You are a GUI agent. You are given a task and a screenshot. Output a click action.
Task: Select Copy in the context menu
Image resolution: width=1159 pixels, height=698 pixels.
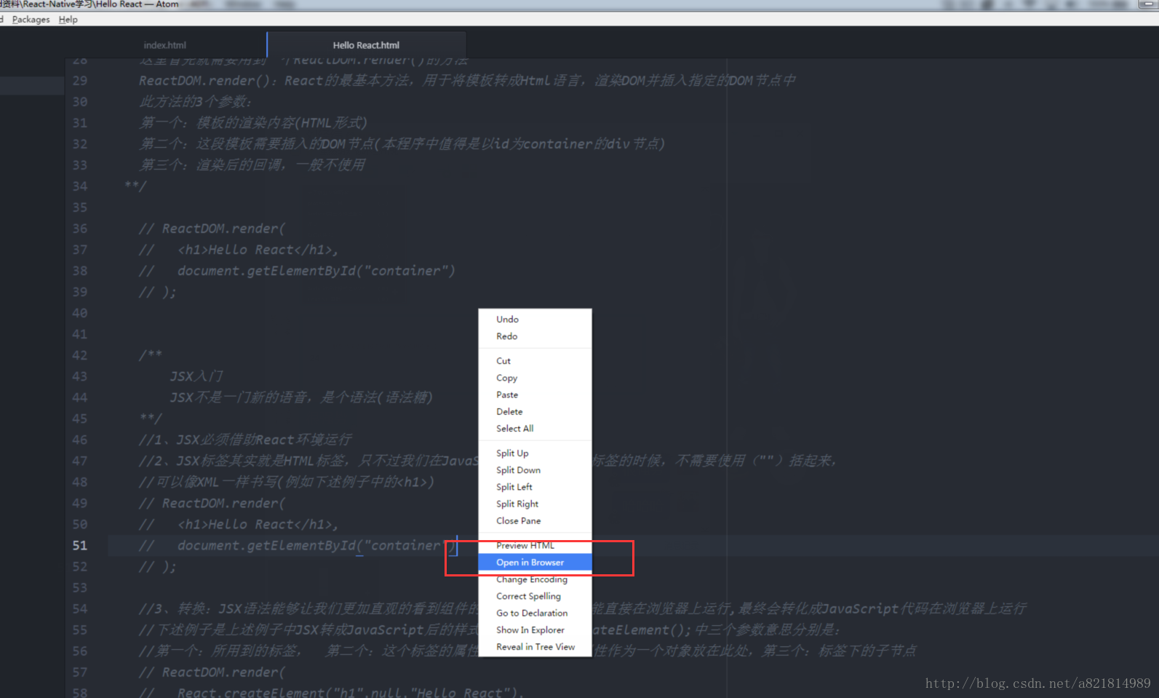(x=535, y=378)
